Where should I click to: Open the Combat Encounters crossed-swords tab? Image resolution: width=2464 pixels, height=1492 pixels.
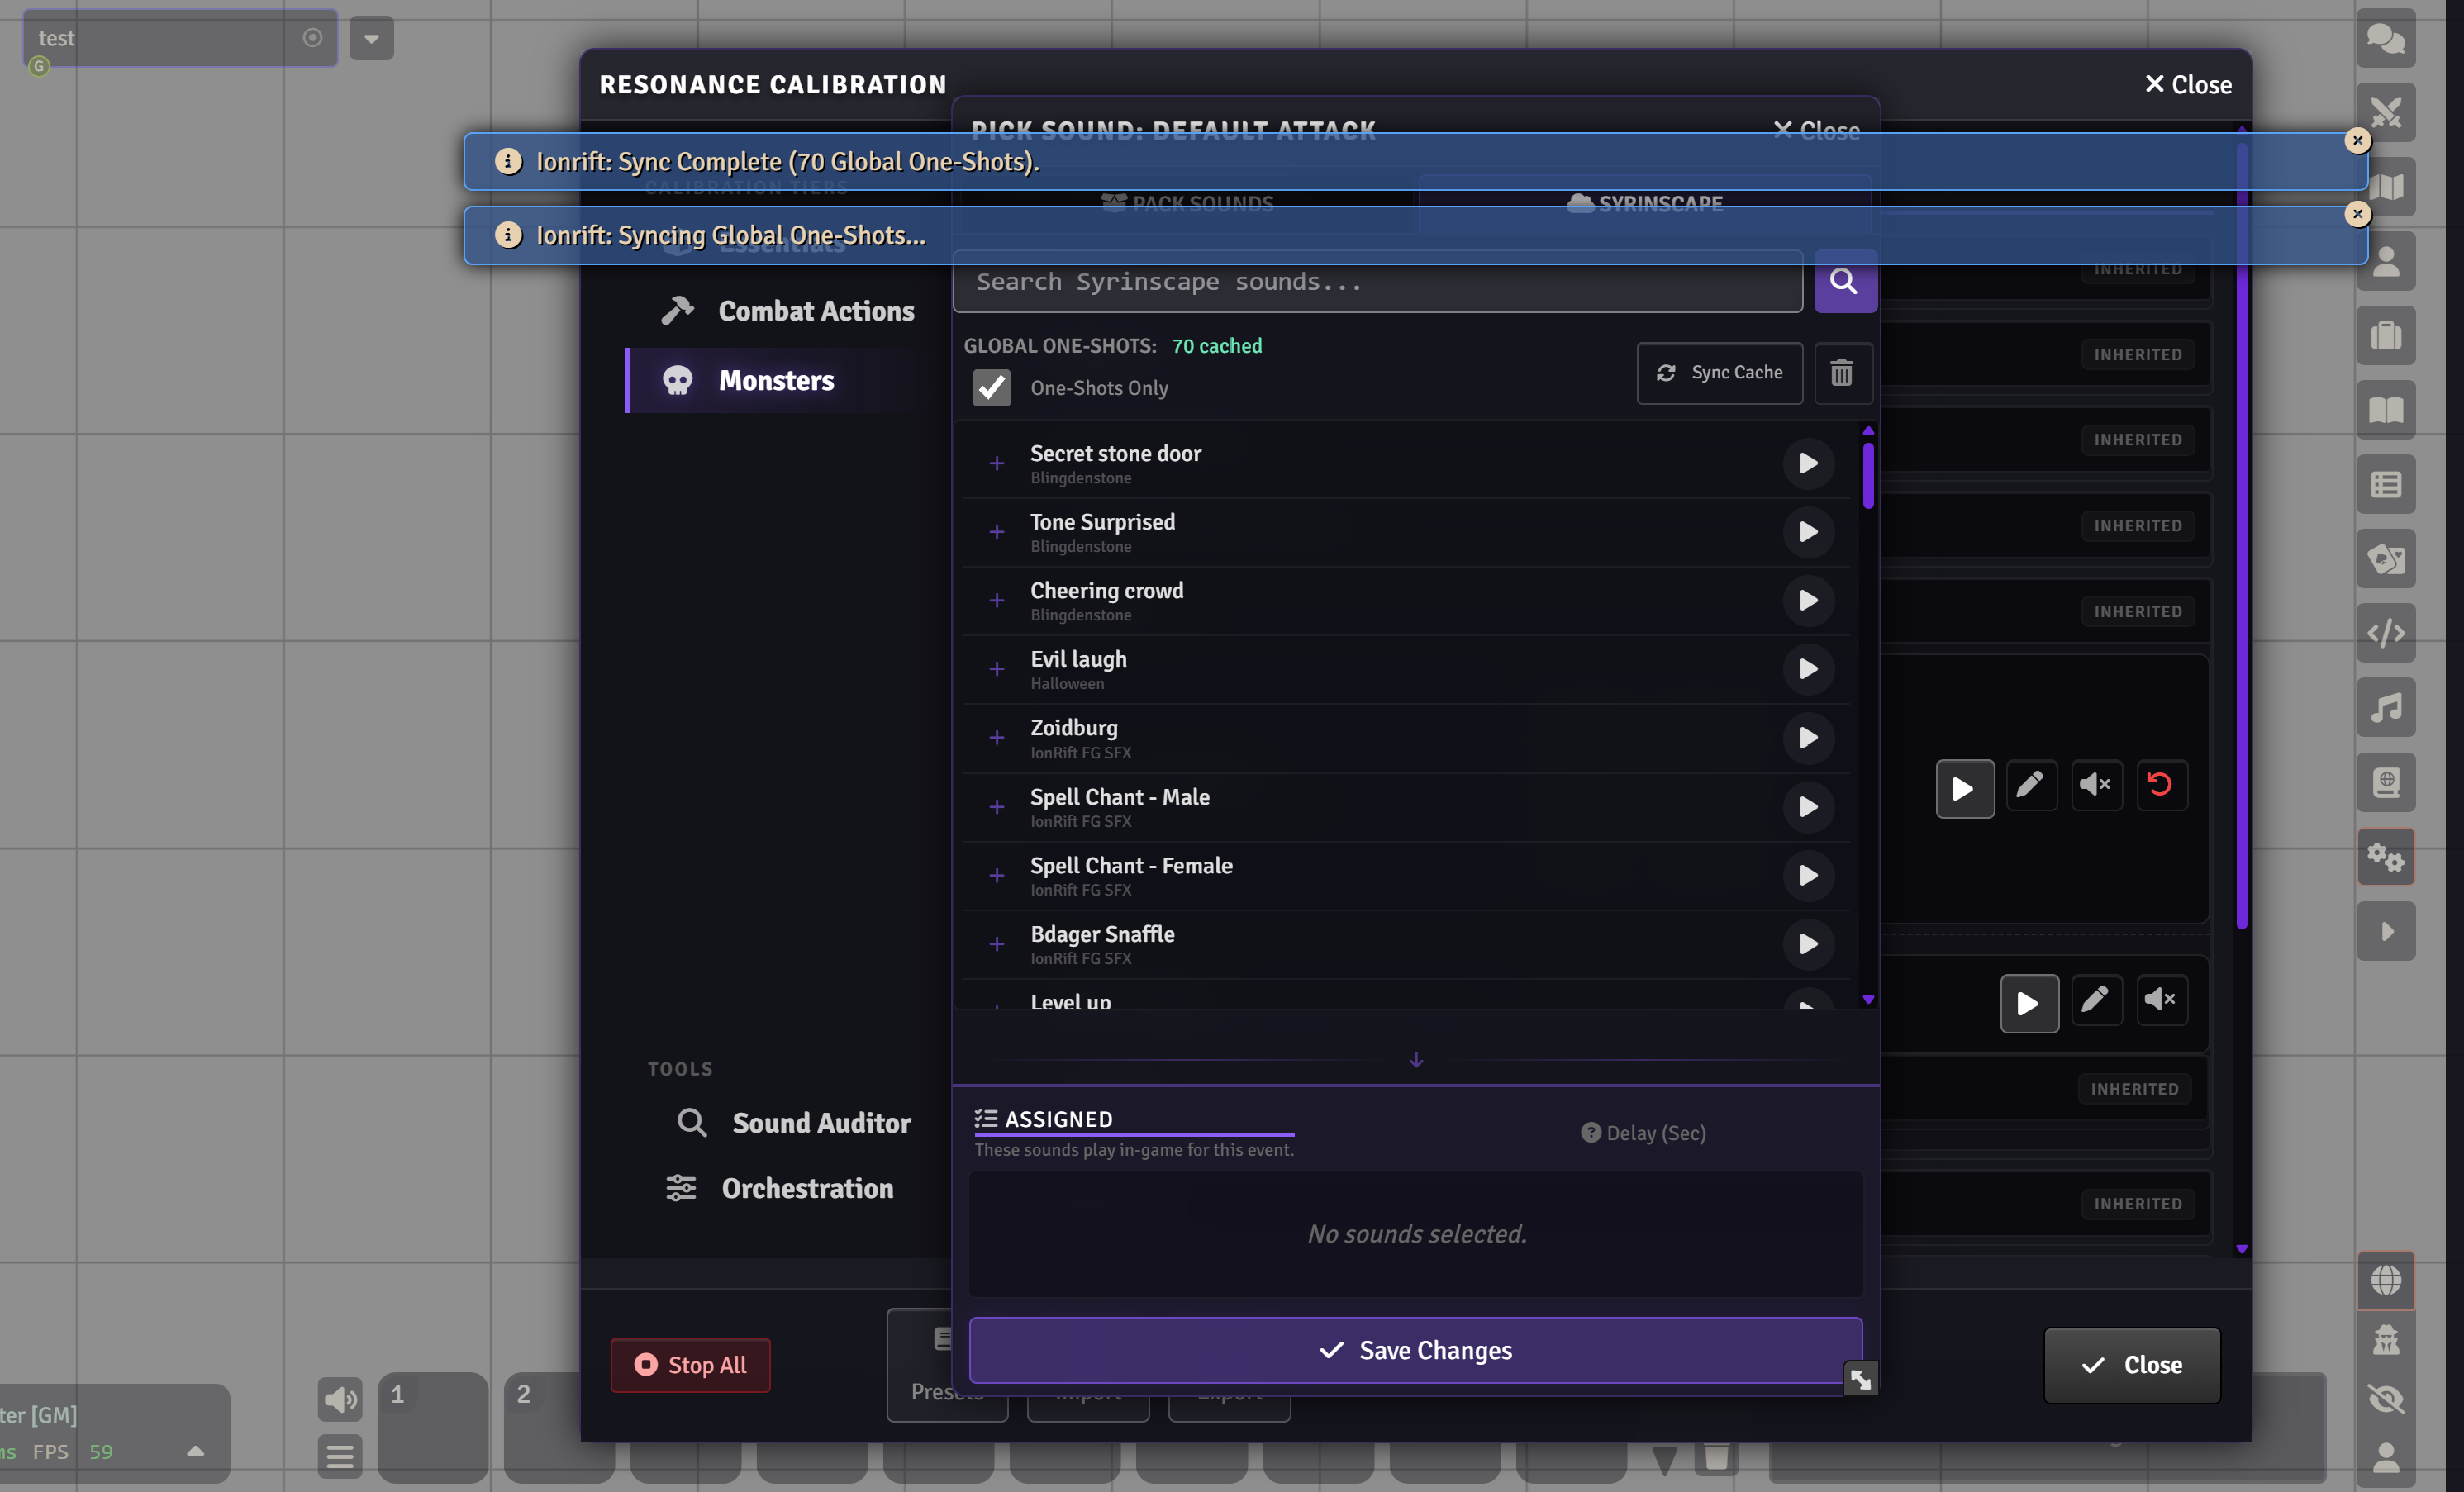tap(2385, 112)
